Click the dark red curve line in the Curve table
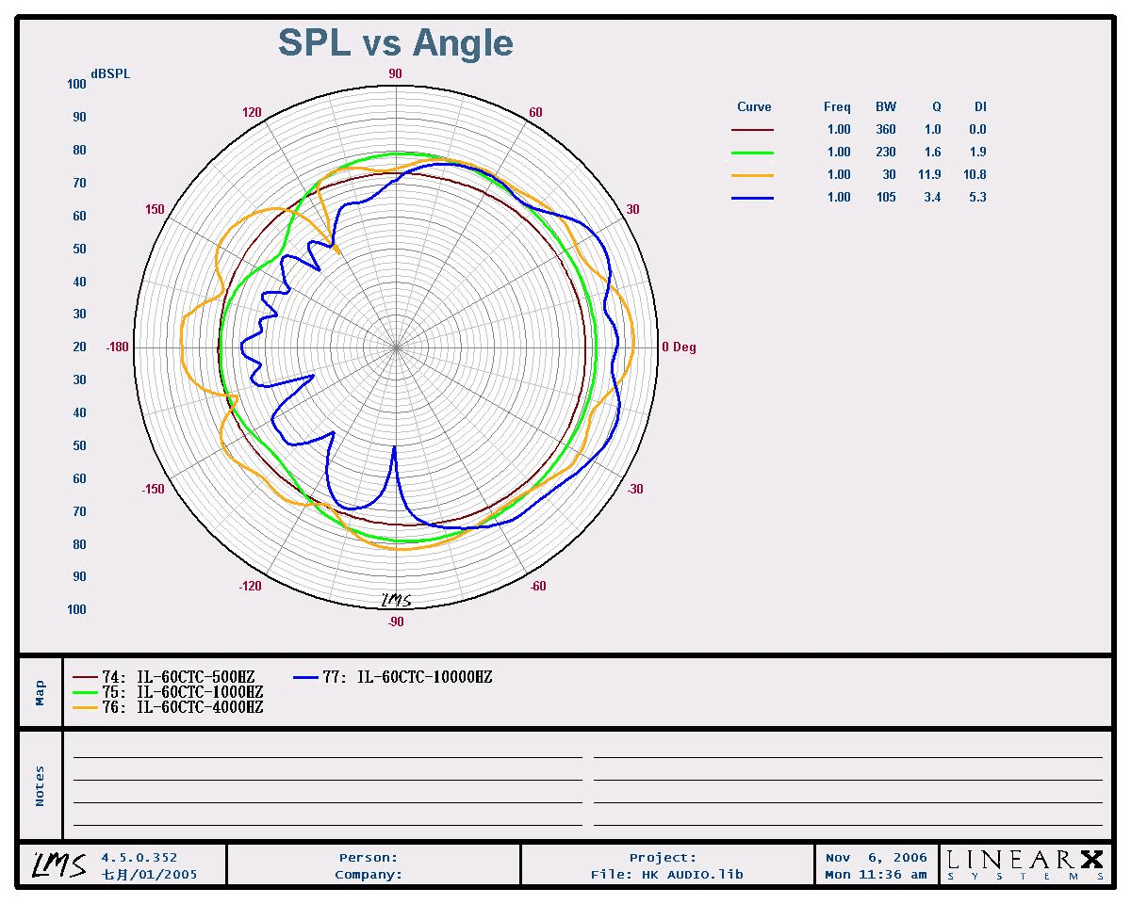The width and height of the screenshot is (1131, 904). pyautogui.click(x=752, y=130)
